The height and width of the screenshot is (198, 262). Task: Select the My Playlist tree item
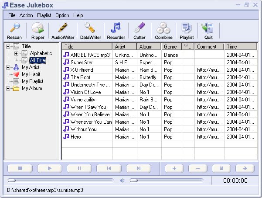click(x=33, y=81)
